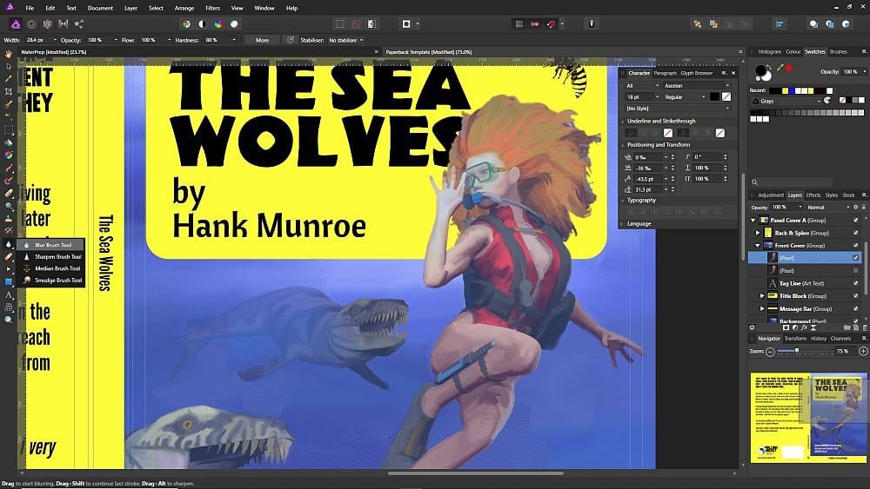Screen dimensions: 870x489
Task: Pick the Median Brush Tool
Action: click(x=51, y=268)
